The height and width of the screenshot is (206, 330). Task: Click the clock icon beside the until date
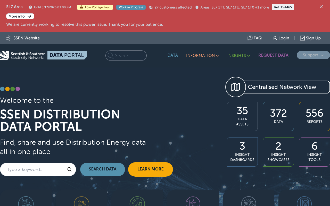(x=30, y=7)
